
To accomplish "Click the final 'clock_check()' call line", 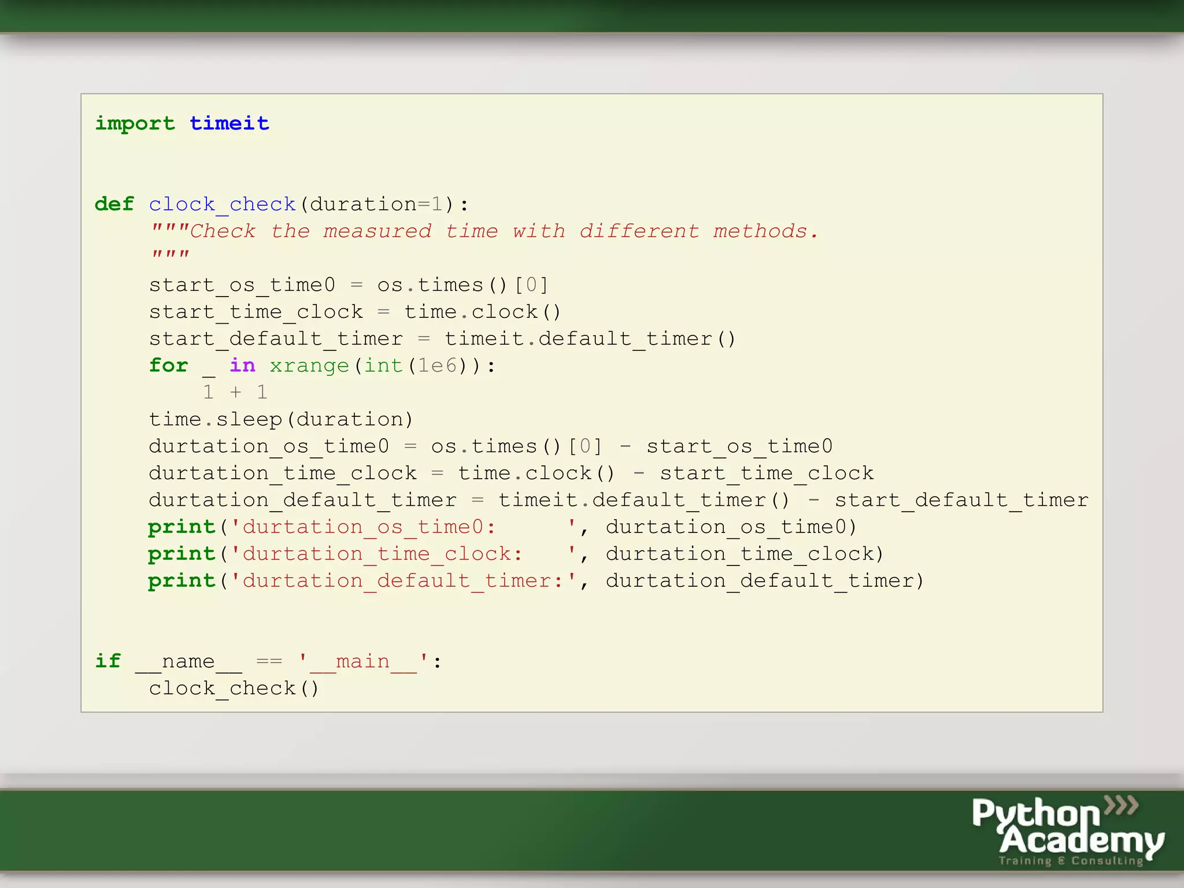I will coord(234,689).
